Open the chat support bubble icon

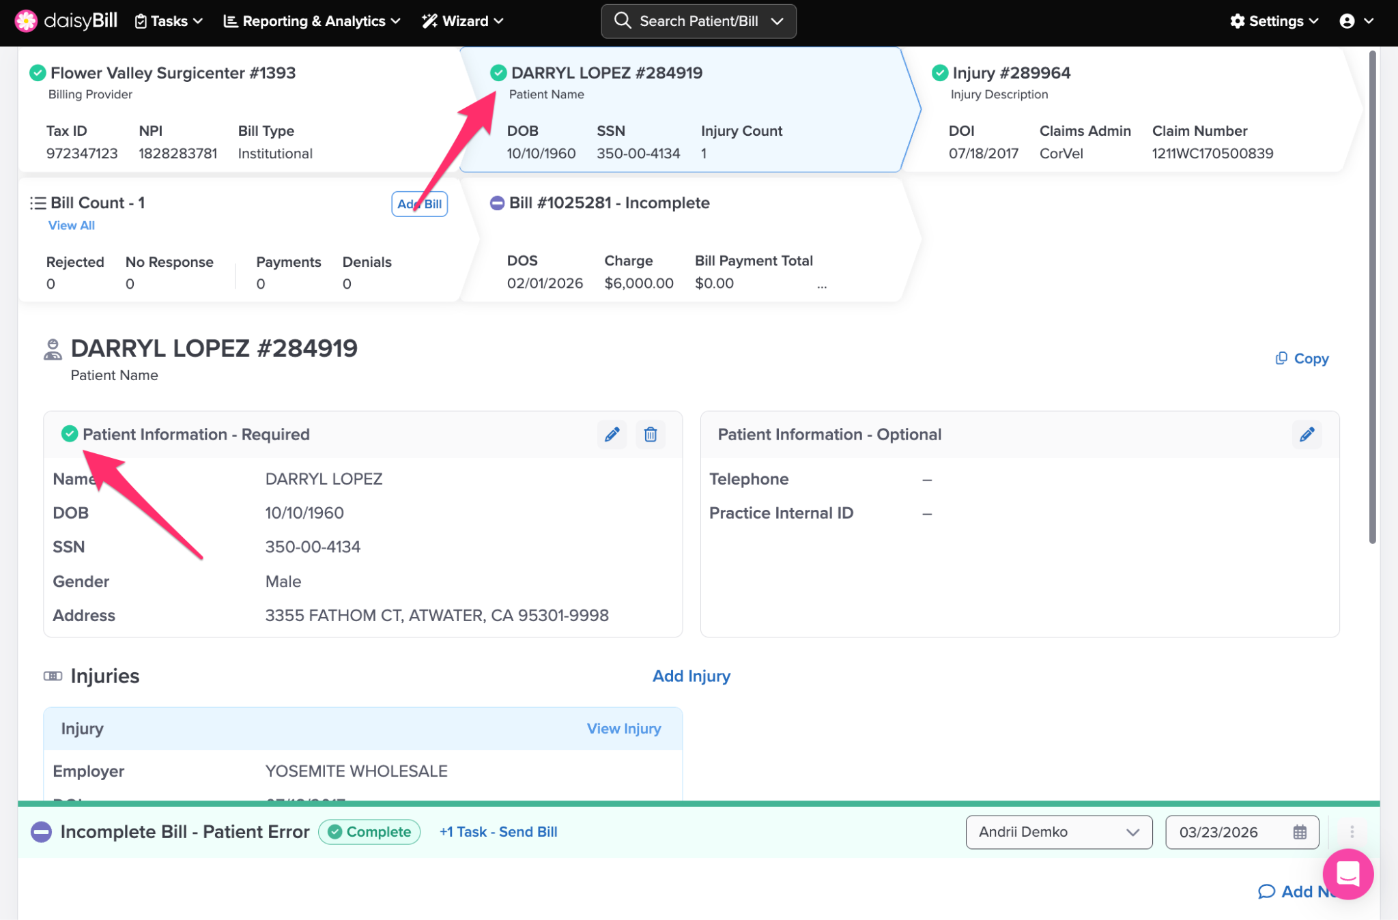1347,874
